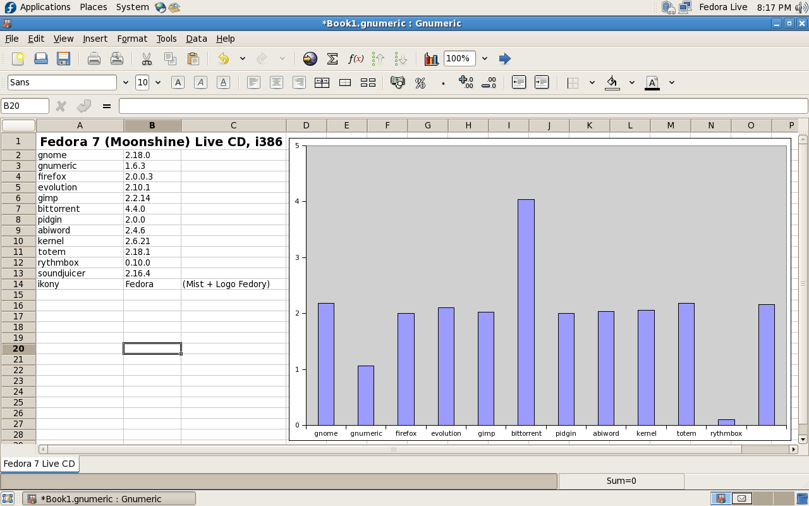The image size is (809, 506).
Task: Open print preview
Action: 117,59
